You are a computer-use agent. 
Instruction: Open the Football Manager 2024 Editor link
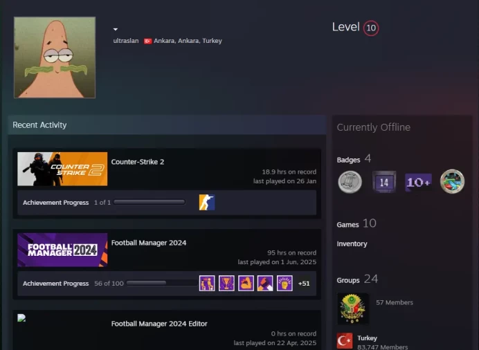point(159,324)
